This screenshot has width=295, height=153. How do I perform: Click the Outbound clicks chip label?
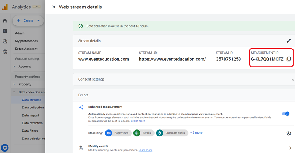pyautogui.click(x=175, y=133)
